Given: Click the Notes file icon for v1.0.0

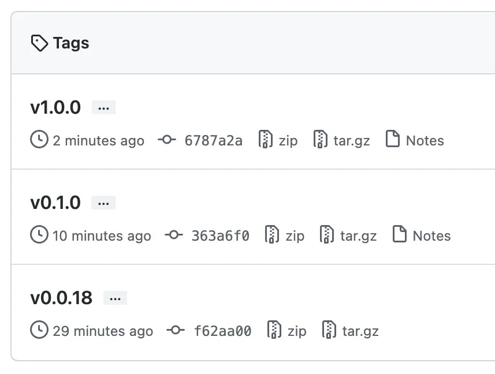Looking at the screenshot, I should (393, 140).
